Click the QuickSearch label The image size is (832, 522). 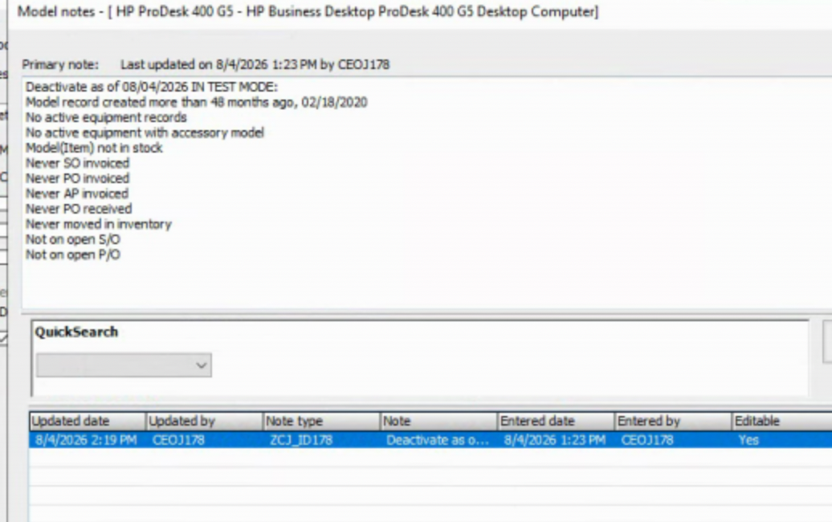(76, 332)
